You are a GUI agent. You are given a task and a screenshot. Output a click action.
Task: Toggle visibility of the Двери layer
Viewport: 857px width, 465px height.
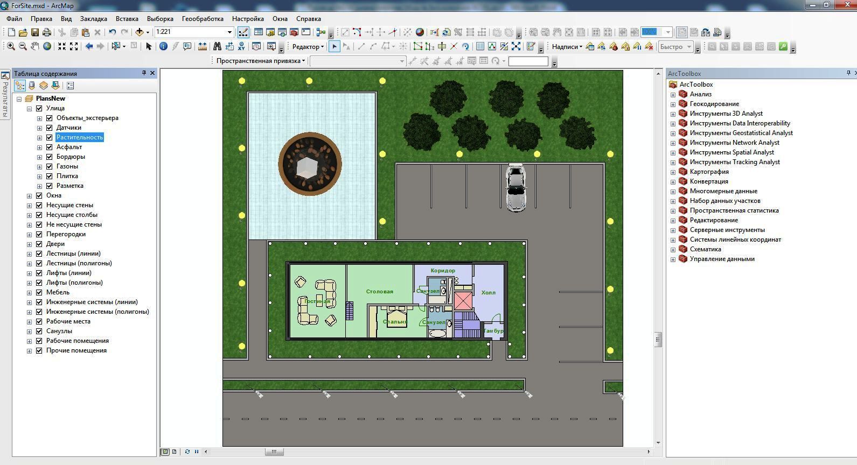click(39, 244)
